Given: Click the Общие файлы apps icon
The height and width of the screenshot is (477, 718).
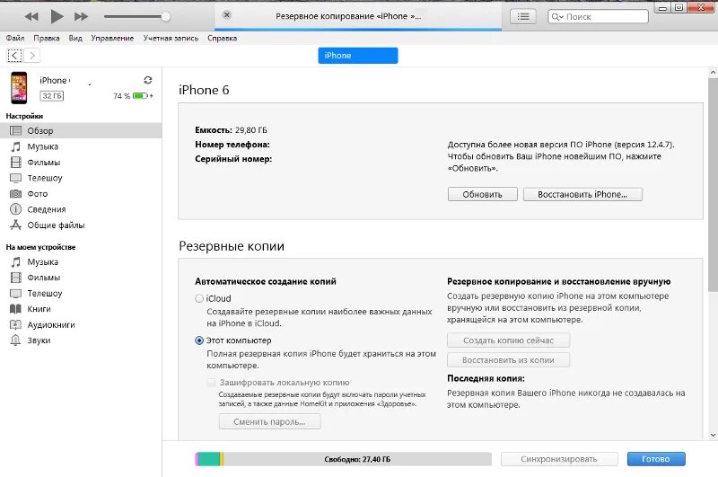Looking at the screenshot, I should click(15, 225).
